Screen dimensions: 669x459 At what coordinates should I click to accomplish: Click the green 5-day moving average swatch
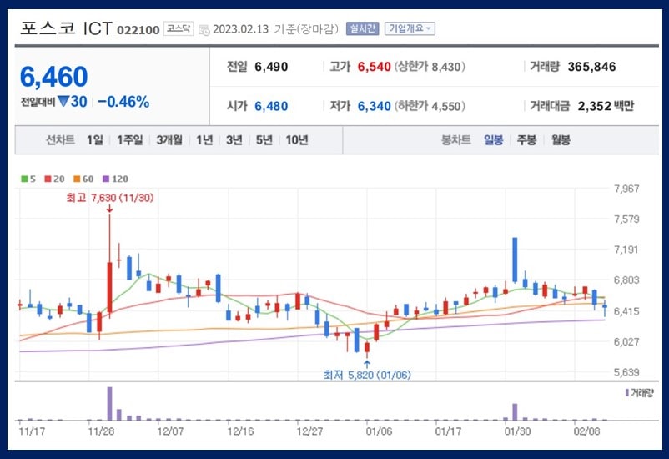click(24, 179)
